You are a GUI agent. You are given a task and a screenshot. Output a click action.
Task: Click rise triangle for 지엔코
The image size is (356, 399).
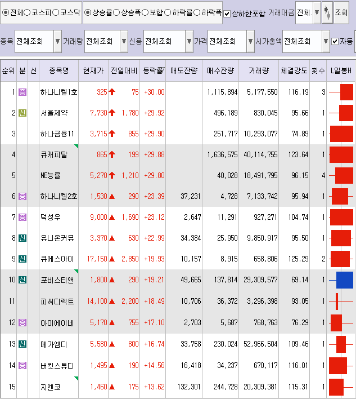[x=112, y=387]
